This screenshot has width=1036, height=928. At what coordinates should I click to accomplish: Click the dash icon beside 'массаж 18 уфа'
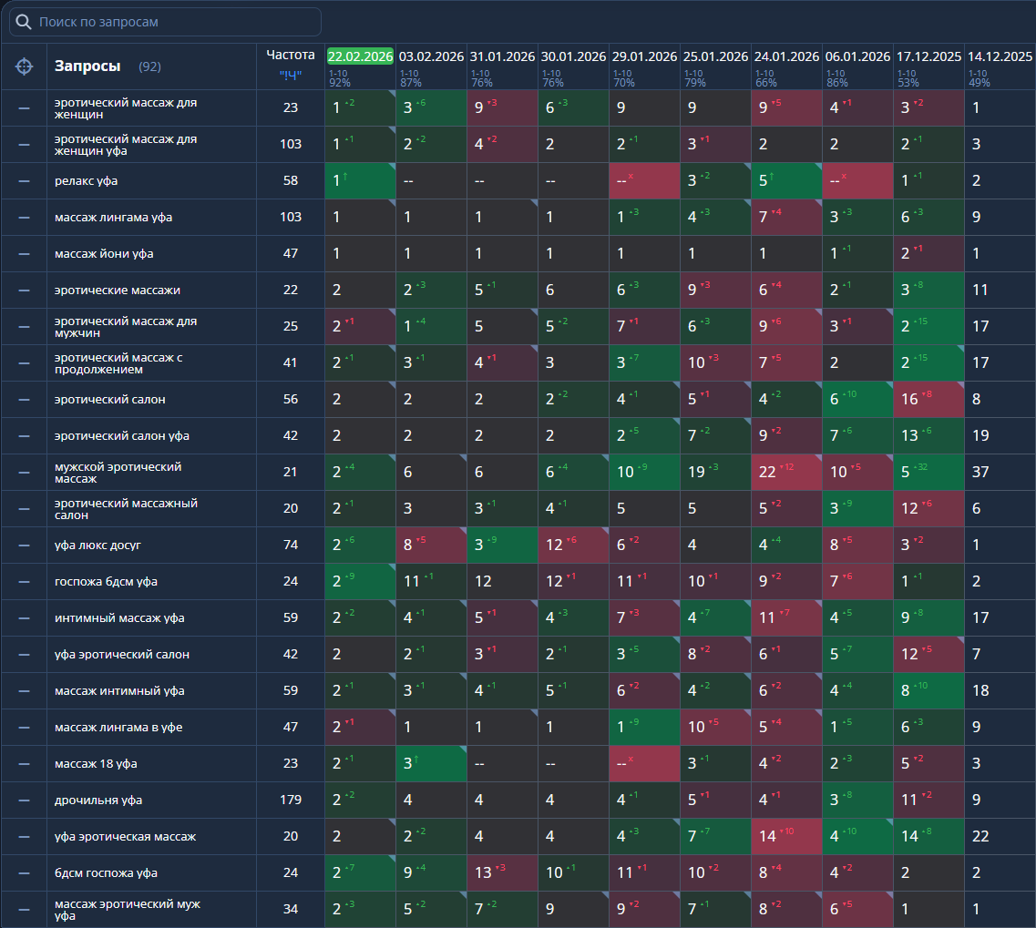pos(24,764)
